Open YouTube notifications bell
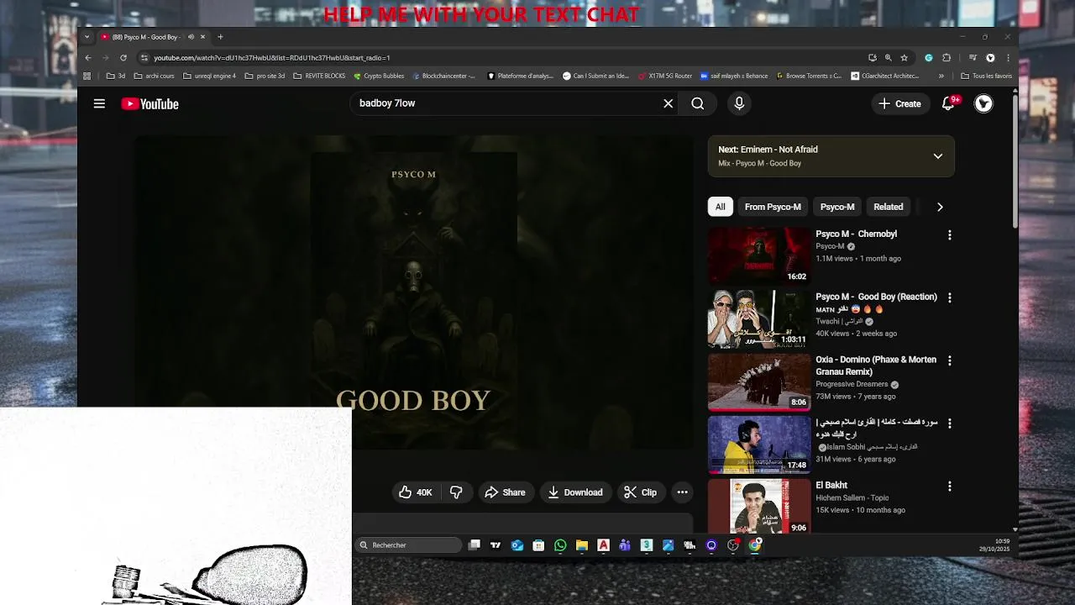The width and height of the screenshot is (1075, 605). coord(948,103)
